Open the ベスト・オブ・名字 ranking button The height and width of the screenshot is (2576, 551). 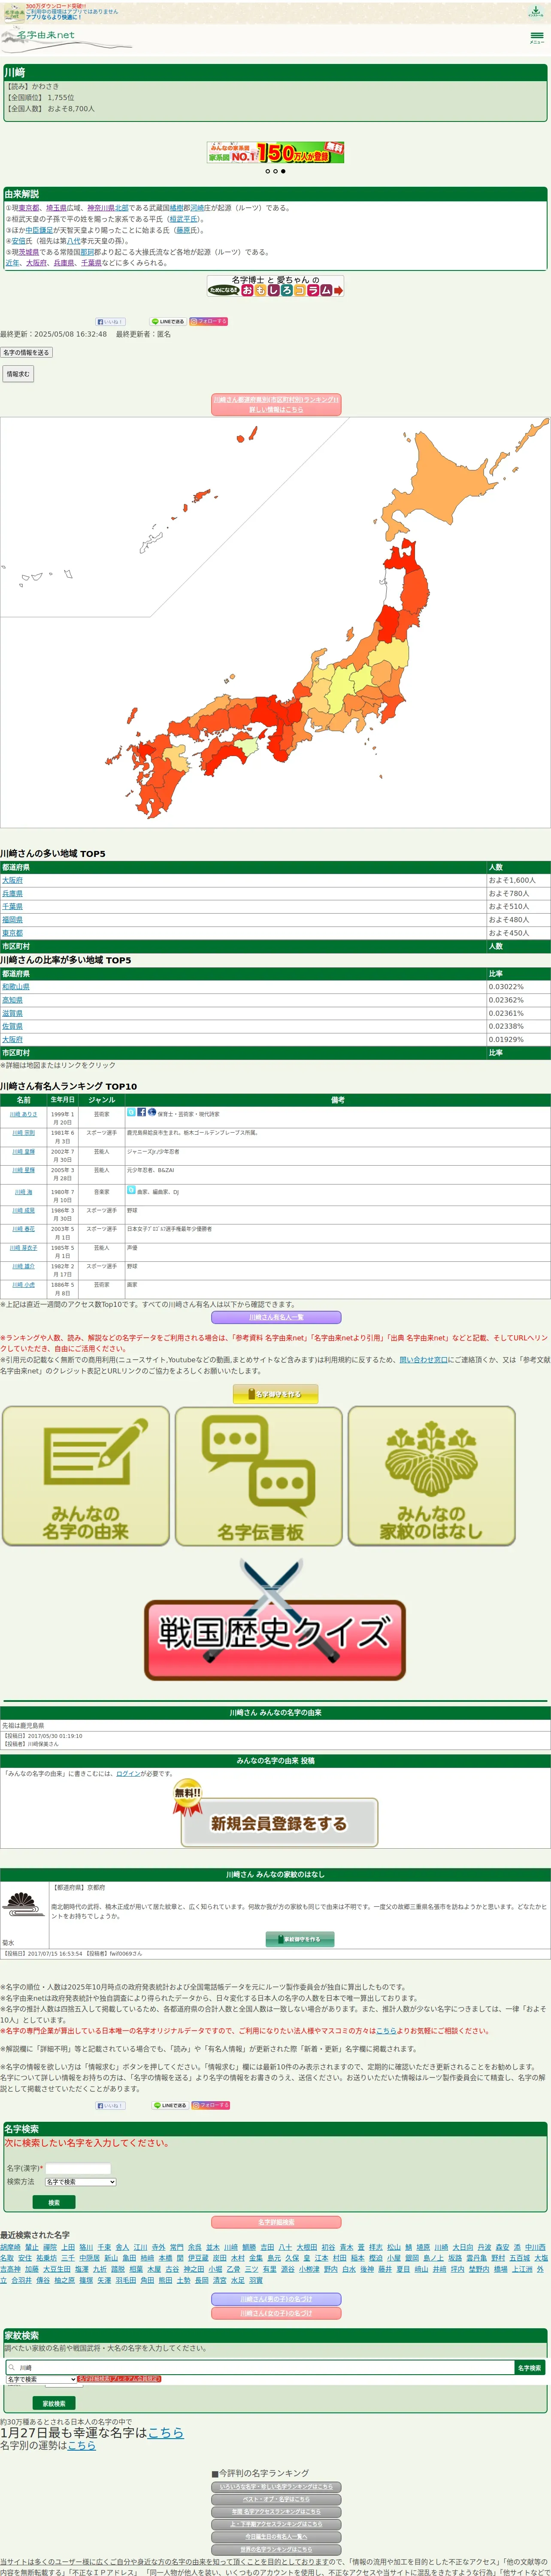[x=276, y=2499]
